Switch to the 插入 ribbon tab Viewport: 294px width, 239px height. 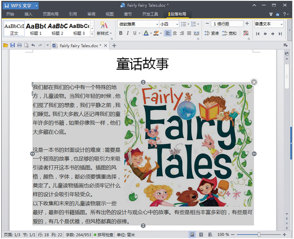click(28, 14)
